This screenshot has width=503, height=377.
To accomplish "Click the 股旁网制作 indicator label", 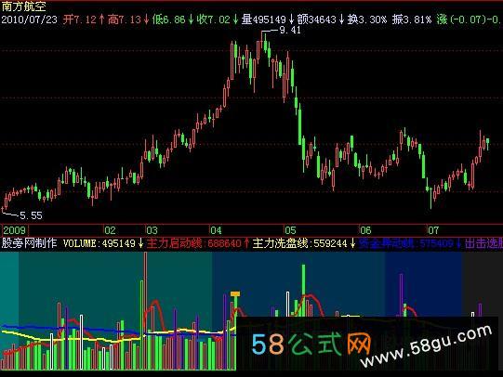I will (29, 243).
